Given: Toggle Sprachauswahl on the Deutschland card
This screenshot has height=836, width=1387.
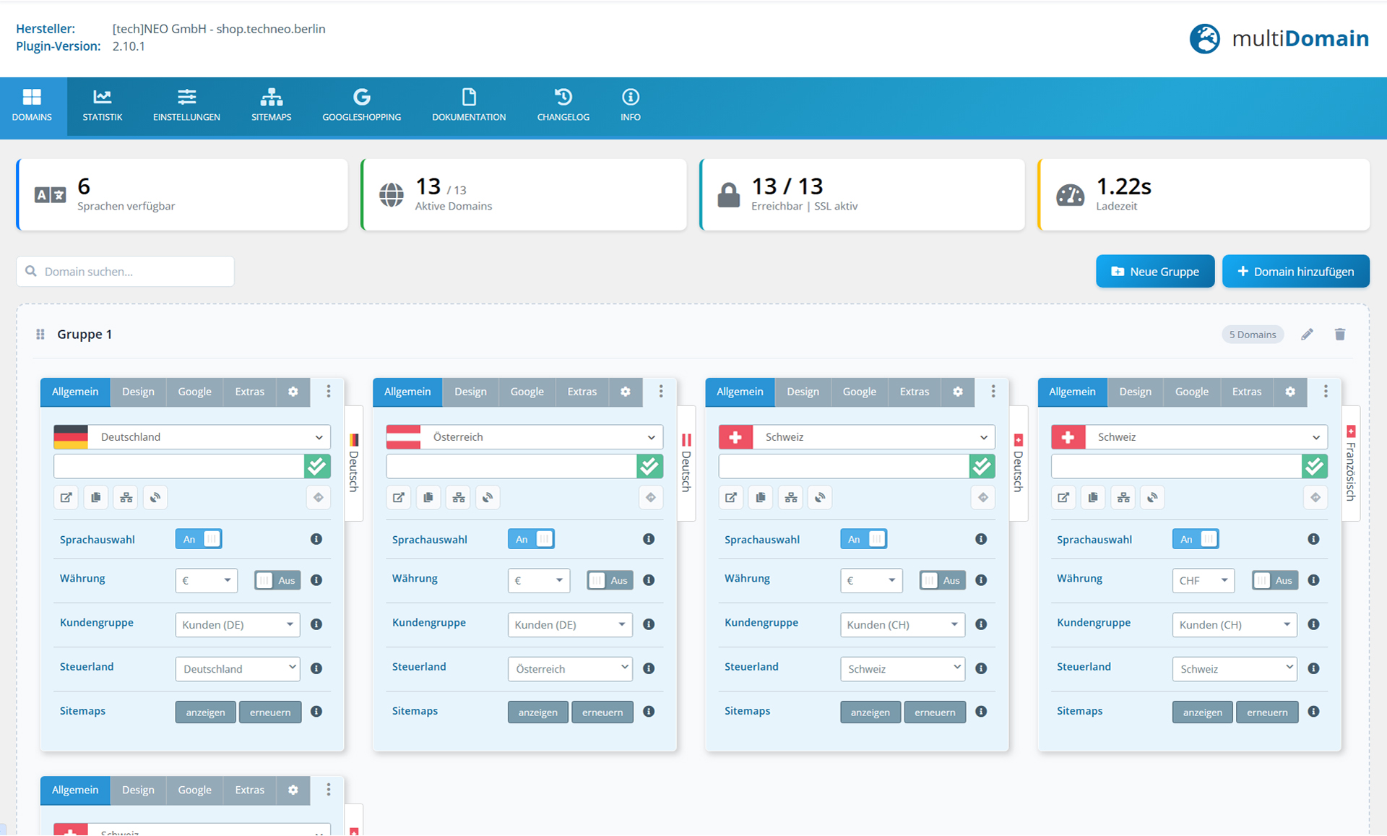Looking at the screenshot, I should coord(199,539).
